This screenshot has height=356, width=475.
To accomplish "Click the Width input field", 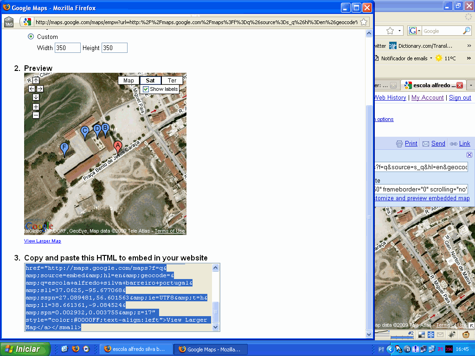I will [x=68, y=48].
